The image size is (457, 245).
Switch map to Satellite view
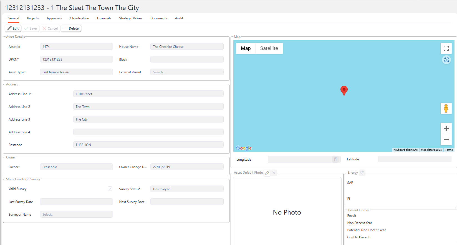[269, 48]
